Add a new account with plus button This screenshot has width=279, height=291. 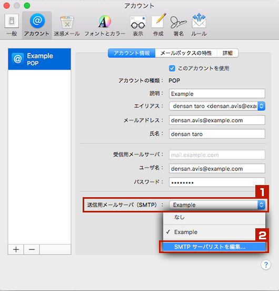pos(16,249)
